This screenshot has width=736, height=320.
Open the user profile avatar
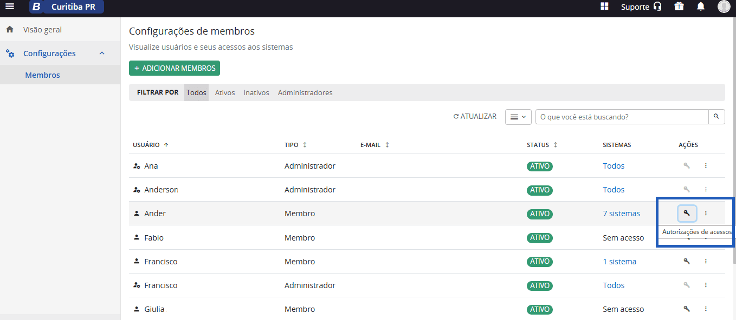(x=724, y=6)
